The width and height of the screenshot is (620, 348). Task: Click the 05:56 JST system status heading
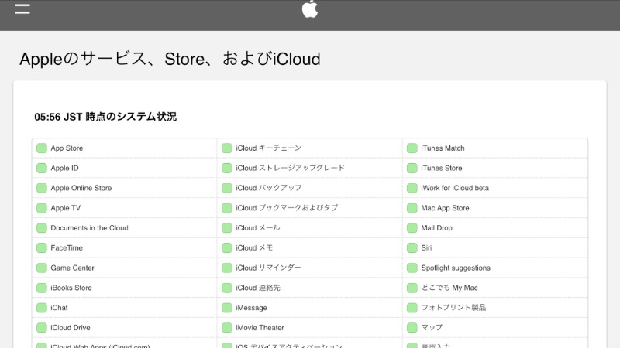tap(105, 117)
